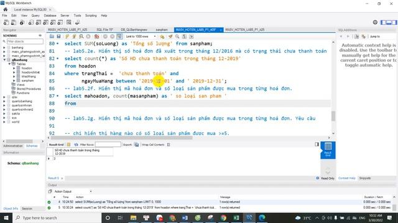This screenshot has height=223, width=398.
Task: Expand the sakila schema
Action: click(x=4, y=113)
